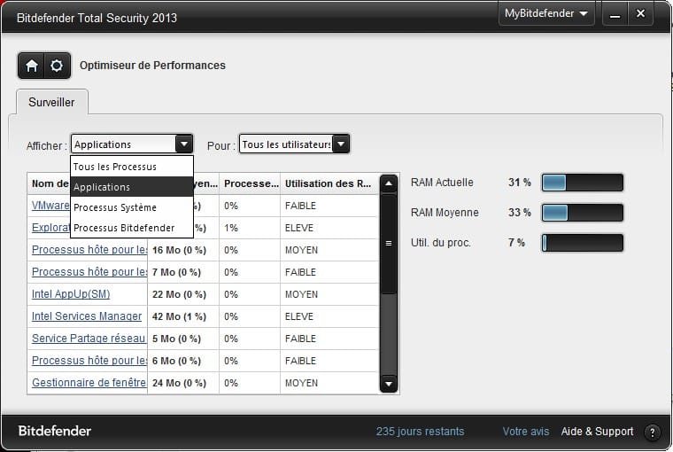Open the Gestionnaire de fenêtre link

(89, 382)
